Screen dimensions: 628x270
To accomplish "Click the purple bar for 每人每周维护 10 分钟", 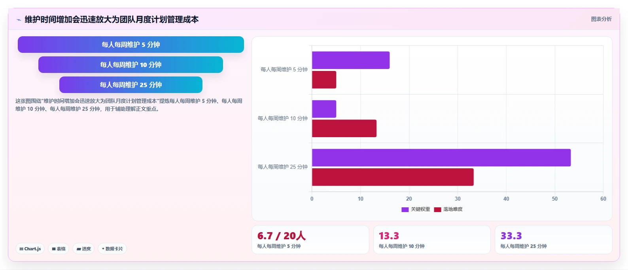I will click(324, 109).
